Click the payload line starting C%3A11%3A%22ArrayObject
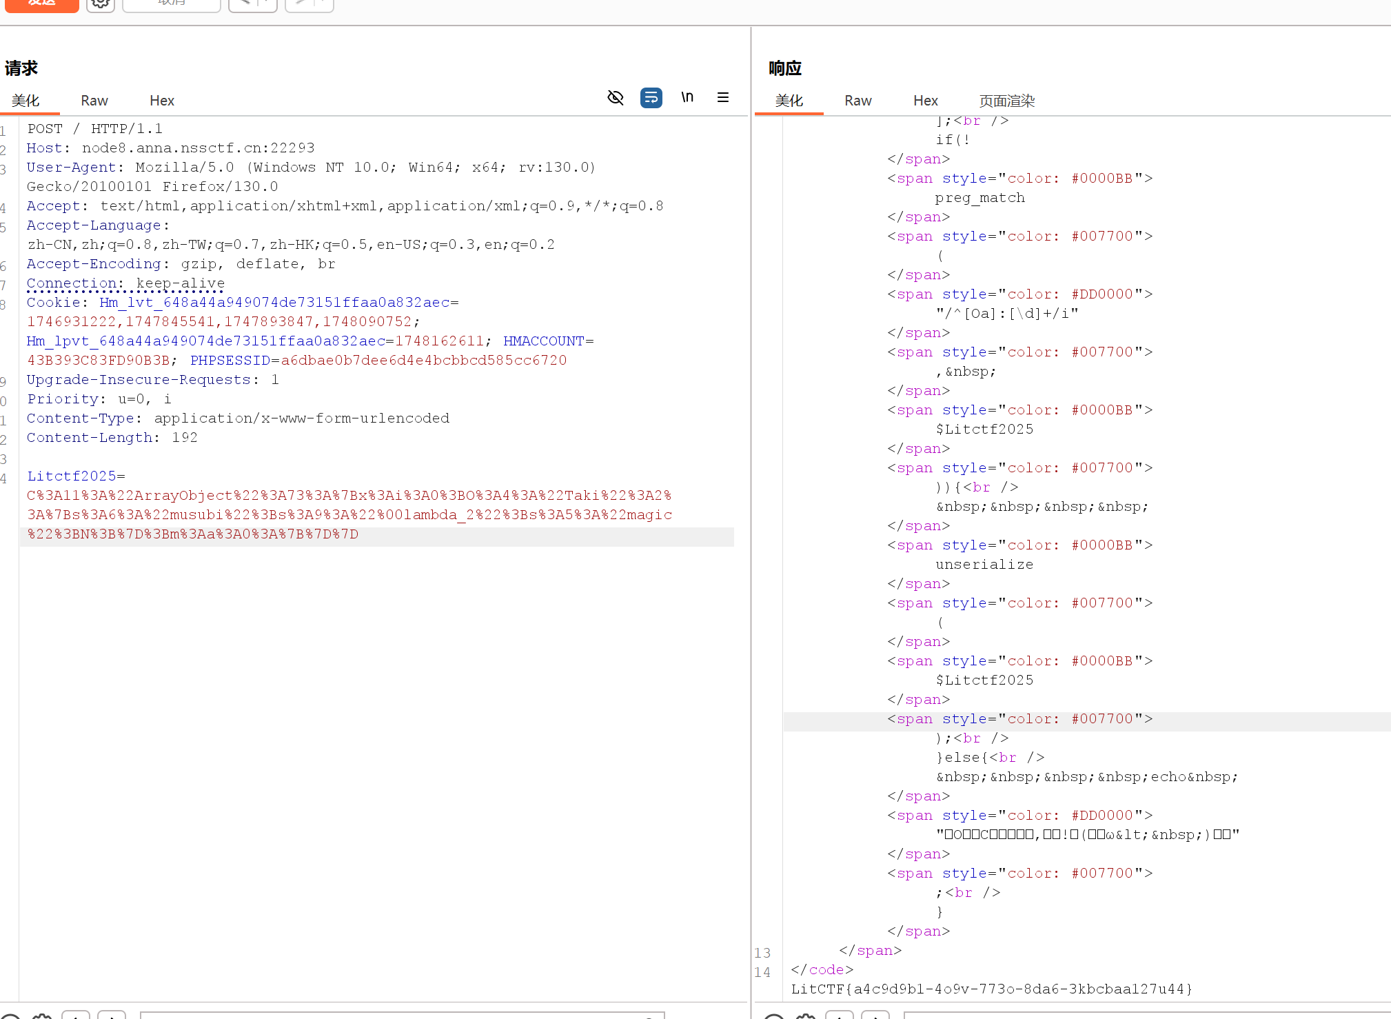Screen dimensions: 1391x1019 pyautogui.click(x=349, y=496)
